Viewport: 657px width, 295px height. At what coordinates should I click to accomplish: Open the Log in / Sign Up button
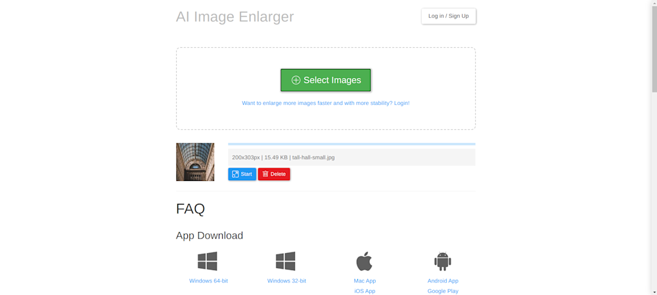[448, 16]
